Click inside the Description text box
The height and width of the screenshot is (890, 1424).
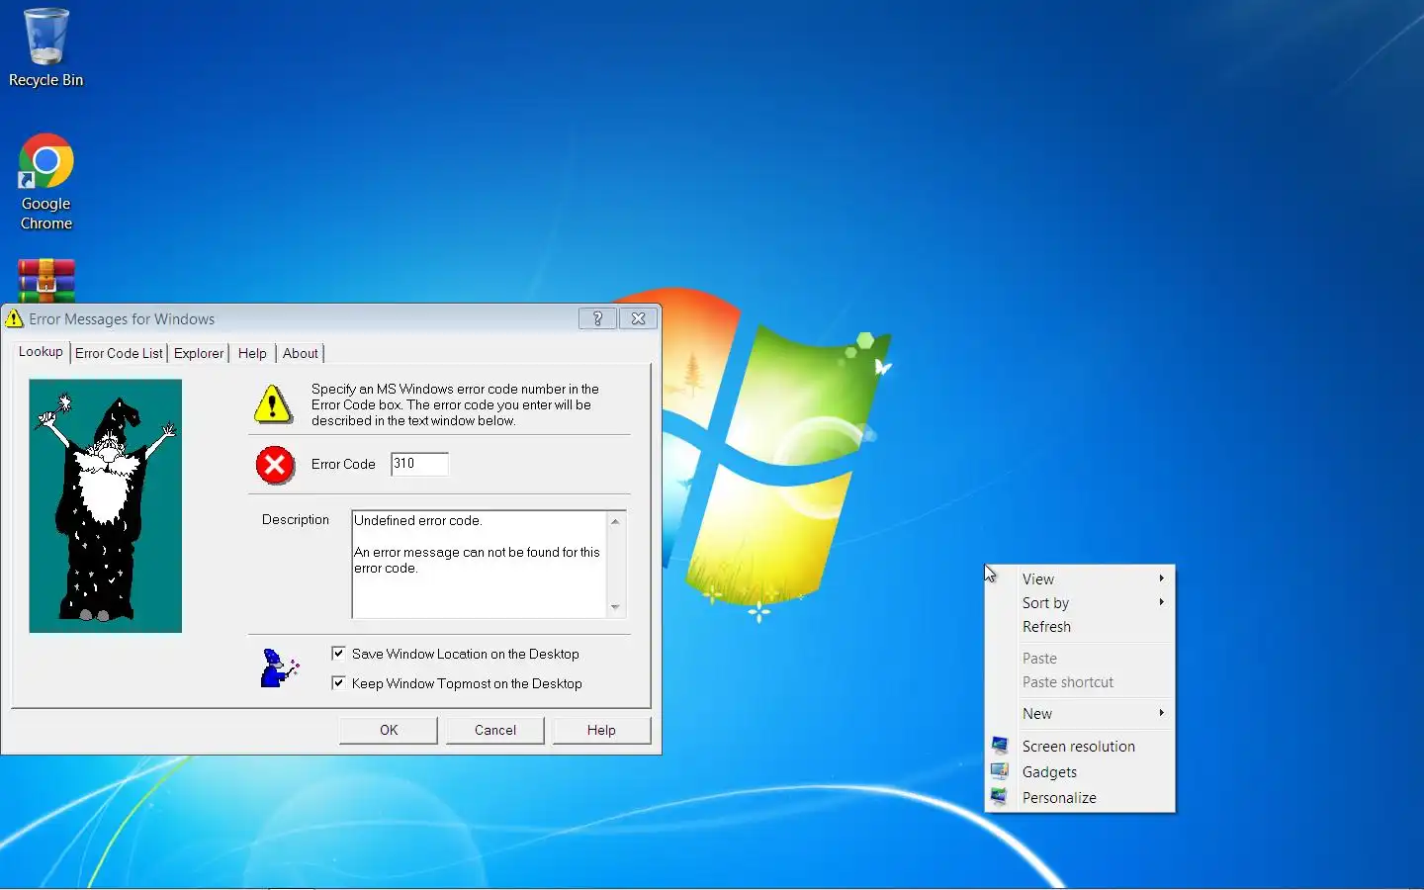pos(480,564)
